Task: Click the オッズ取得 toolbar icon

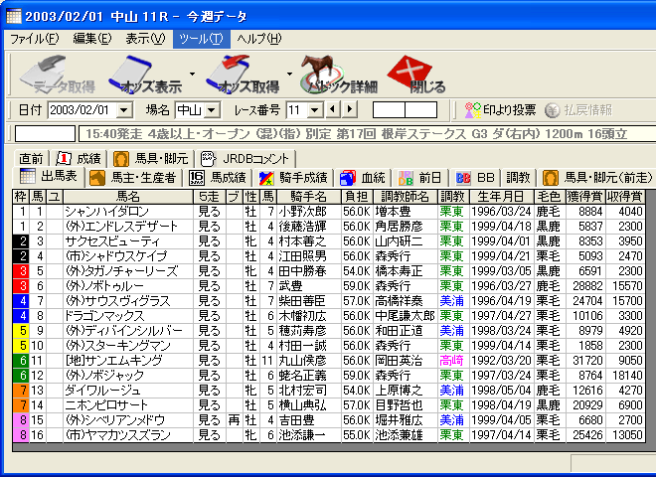Action: (x=242, y=74)
